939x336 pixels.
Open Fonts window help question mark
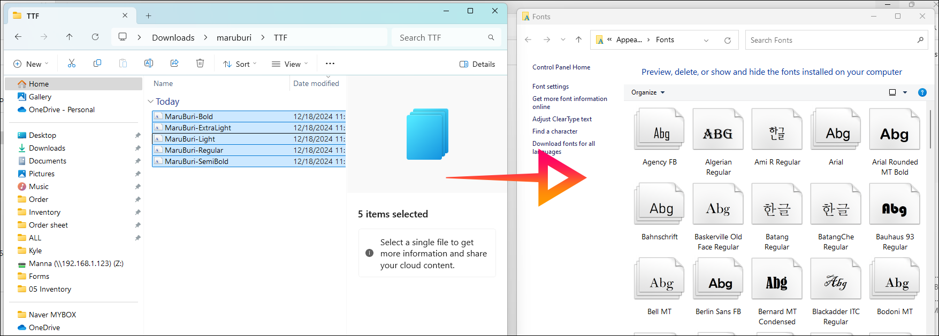(922, 92)
